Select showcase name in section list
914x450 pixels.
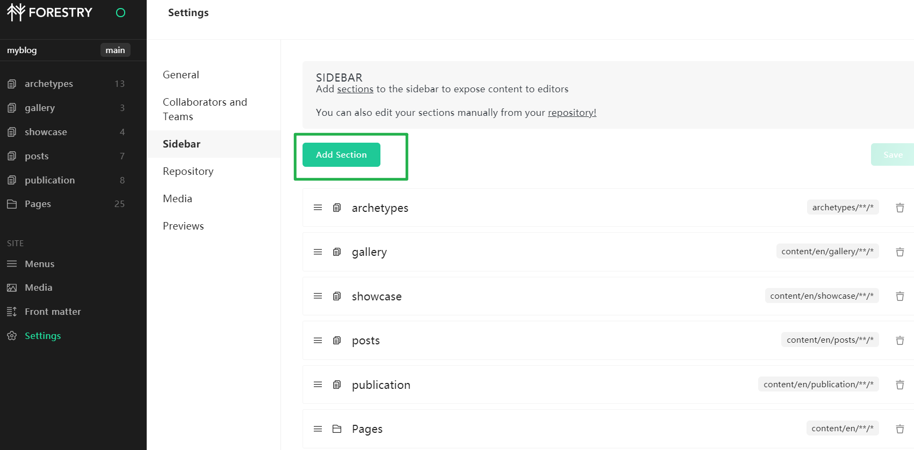(x=377, y=297)
